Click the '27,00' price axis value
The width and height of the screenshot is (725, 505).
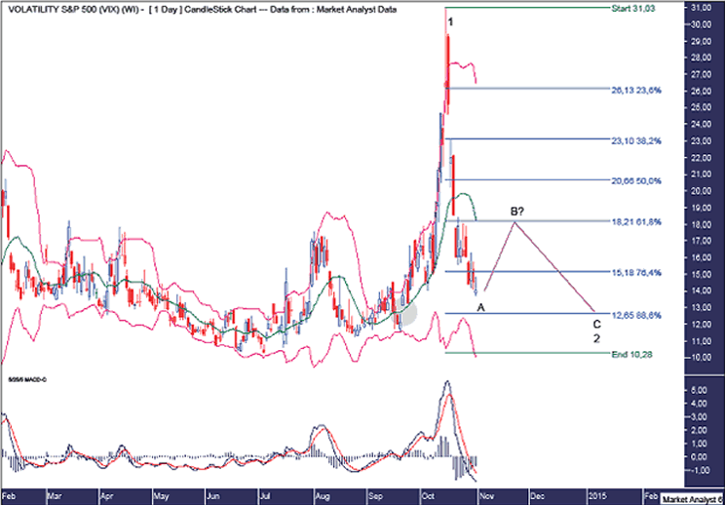coord(700,74)
